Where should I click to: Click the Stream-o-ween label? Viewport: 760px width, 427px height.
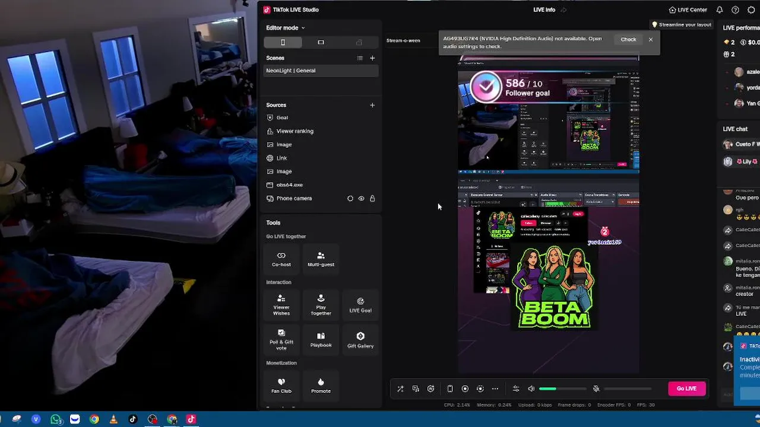(403, 41)
